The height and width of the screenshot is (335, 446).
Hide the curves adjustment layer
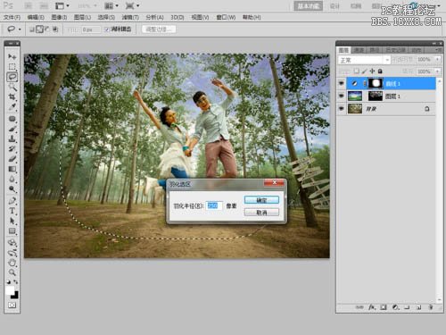pyautogui.click(x=342, y=84)
